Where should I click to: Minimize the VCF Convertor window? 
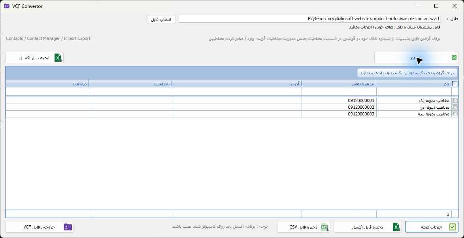(x=419, y=6)
